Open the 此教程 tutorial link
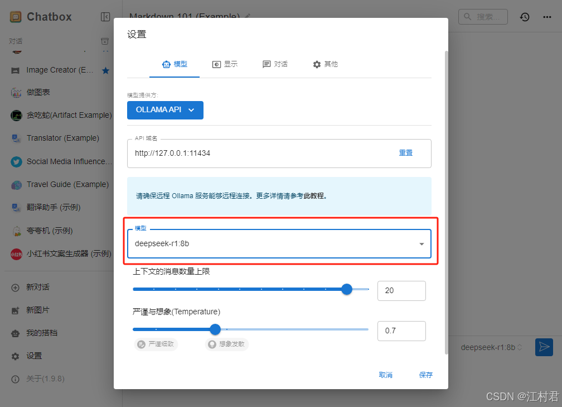 [313, 196]
